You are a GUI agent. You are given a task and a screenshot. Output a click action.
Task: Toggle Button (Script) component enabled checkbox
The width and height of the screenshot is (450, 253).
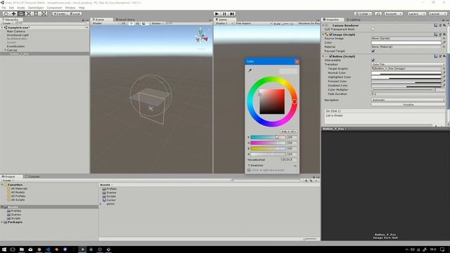(x=330, y=56)
